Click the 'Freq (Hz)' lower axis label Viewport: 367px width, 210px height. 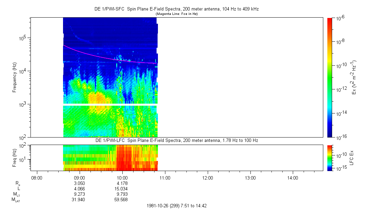pyautogui.click(x=15, y=158)
